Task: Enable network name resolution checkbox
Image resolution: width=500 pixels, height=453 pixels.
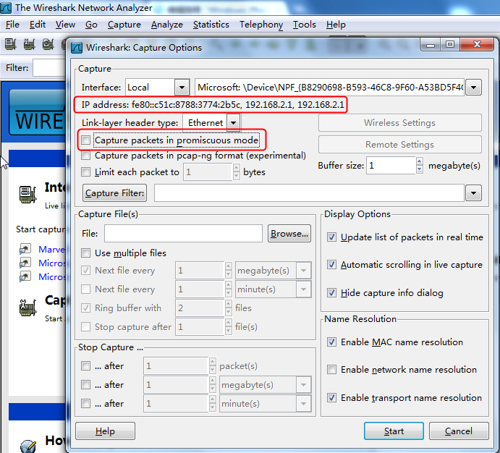Action: point(331,370)
